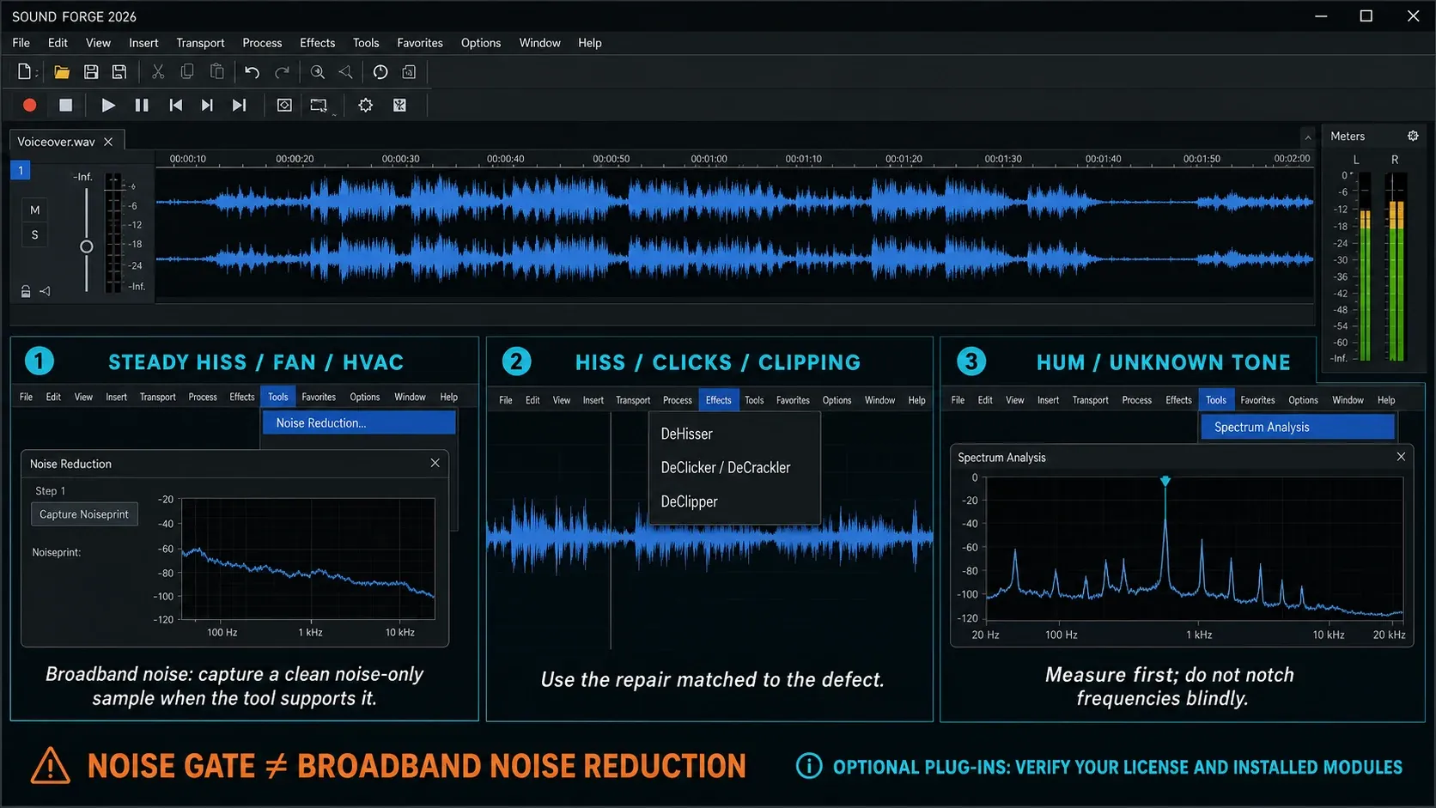Open the gear icon in the transport toolbar
The height and width of the screenshot is (808, 1436).
tap(366, 105)
